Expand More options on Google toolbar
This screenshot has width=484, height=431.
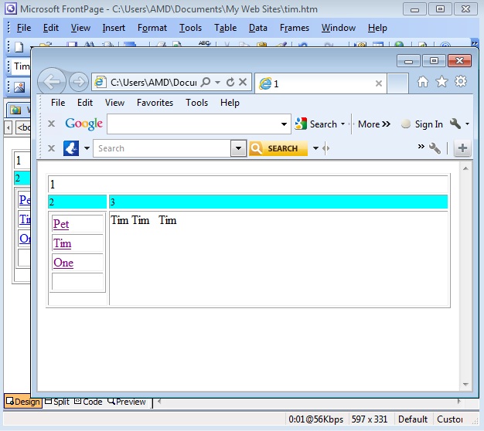[374, 124]
